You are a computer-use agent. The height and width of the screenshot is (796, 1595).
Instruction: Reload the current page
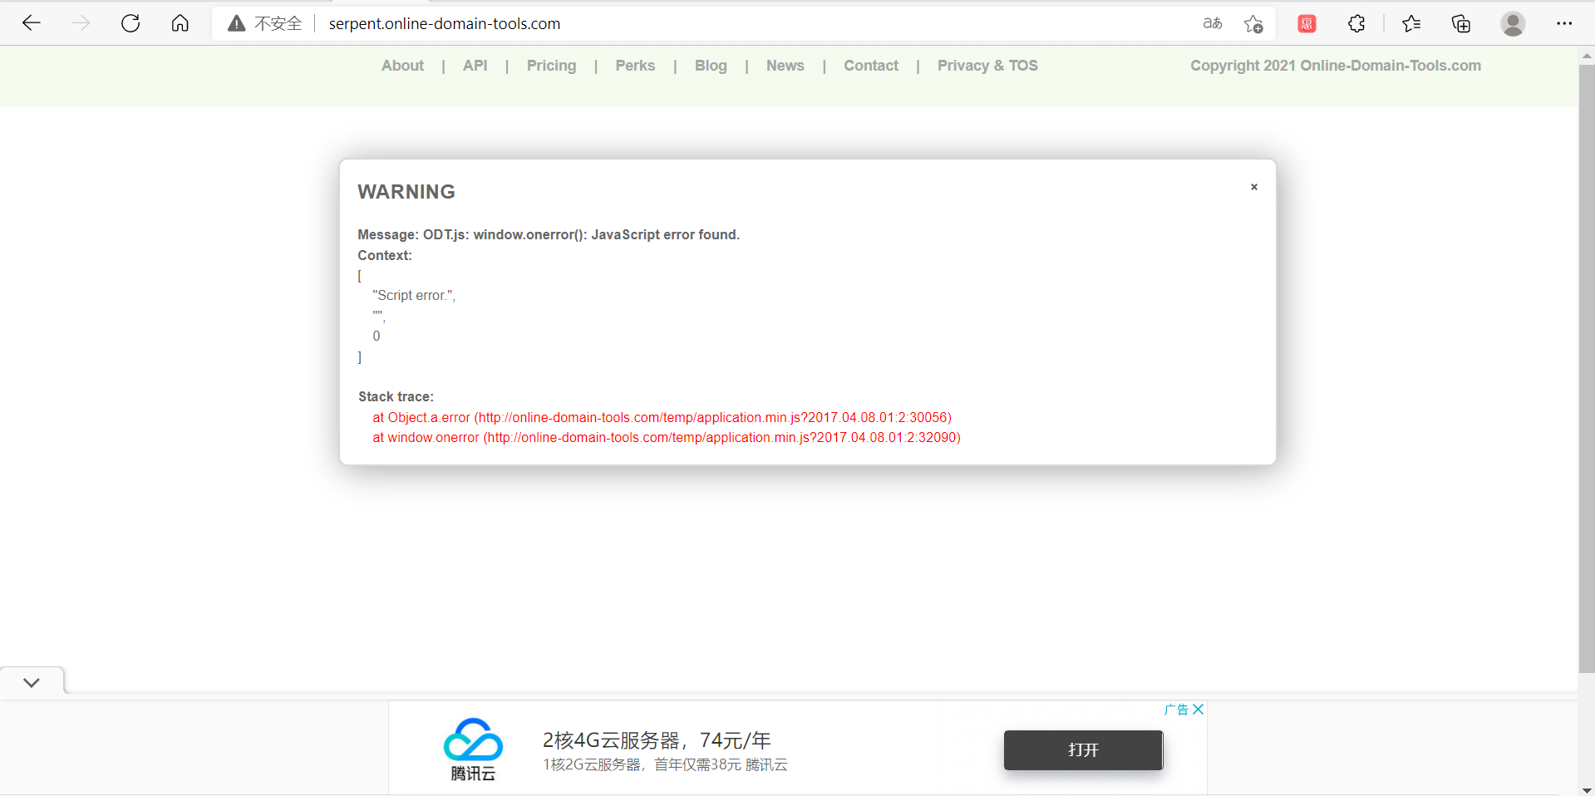click(130, 23)
